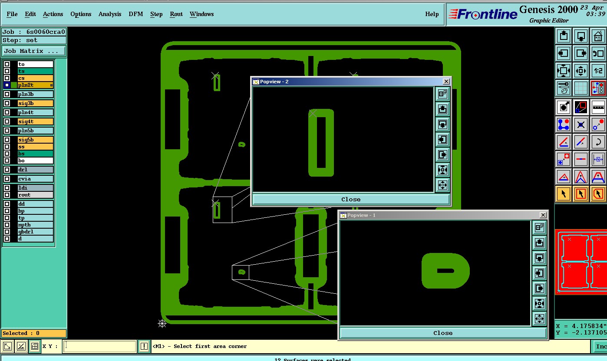This screenshot has height=361, width=607.
Task: Toggle the pln3b layer checkbox
Action: pyautogui.click(x=7, y=94)
